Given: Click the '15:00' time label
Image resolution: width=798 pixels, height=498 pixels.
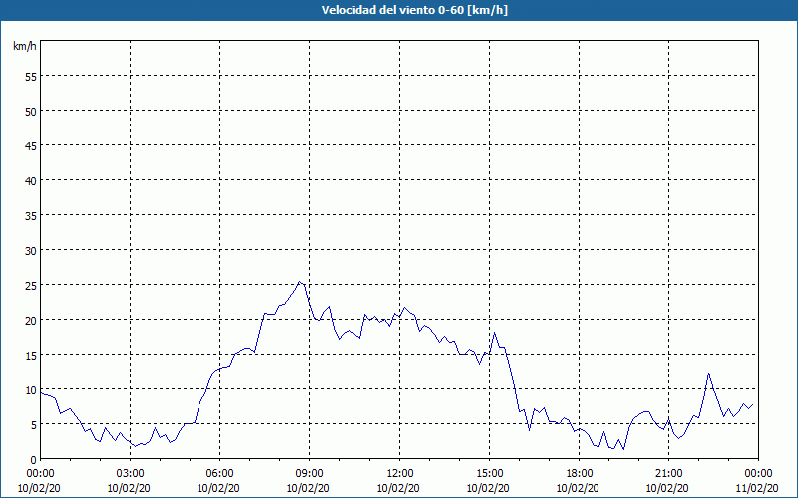Looking at the screenshot, I should pyautogui.click(x=489, y=474).
